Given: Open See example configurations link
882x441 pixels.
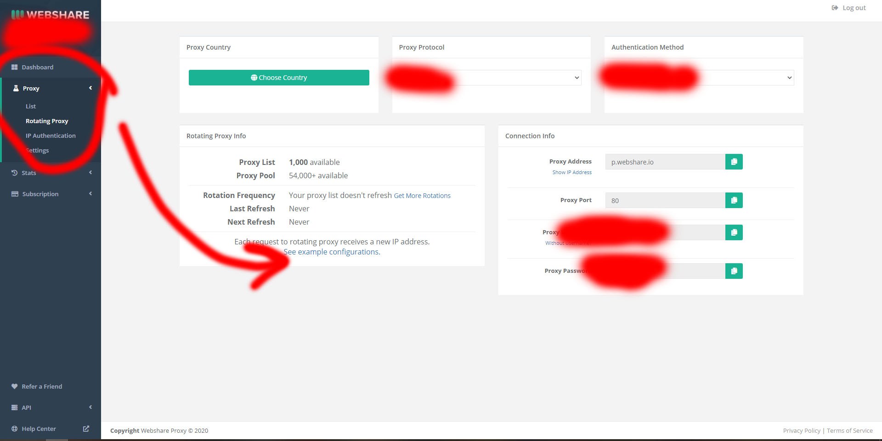Looking at the screenshot, I should point(332,252).
